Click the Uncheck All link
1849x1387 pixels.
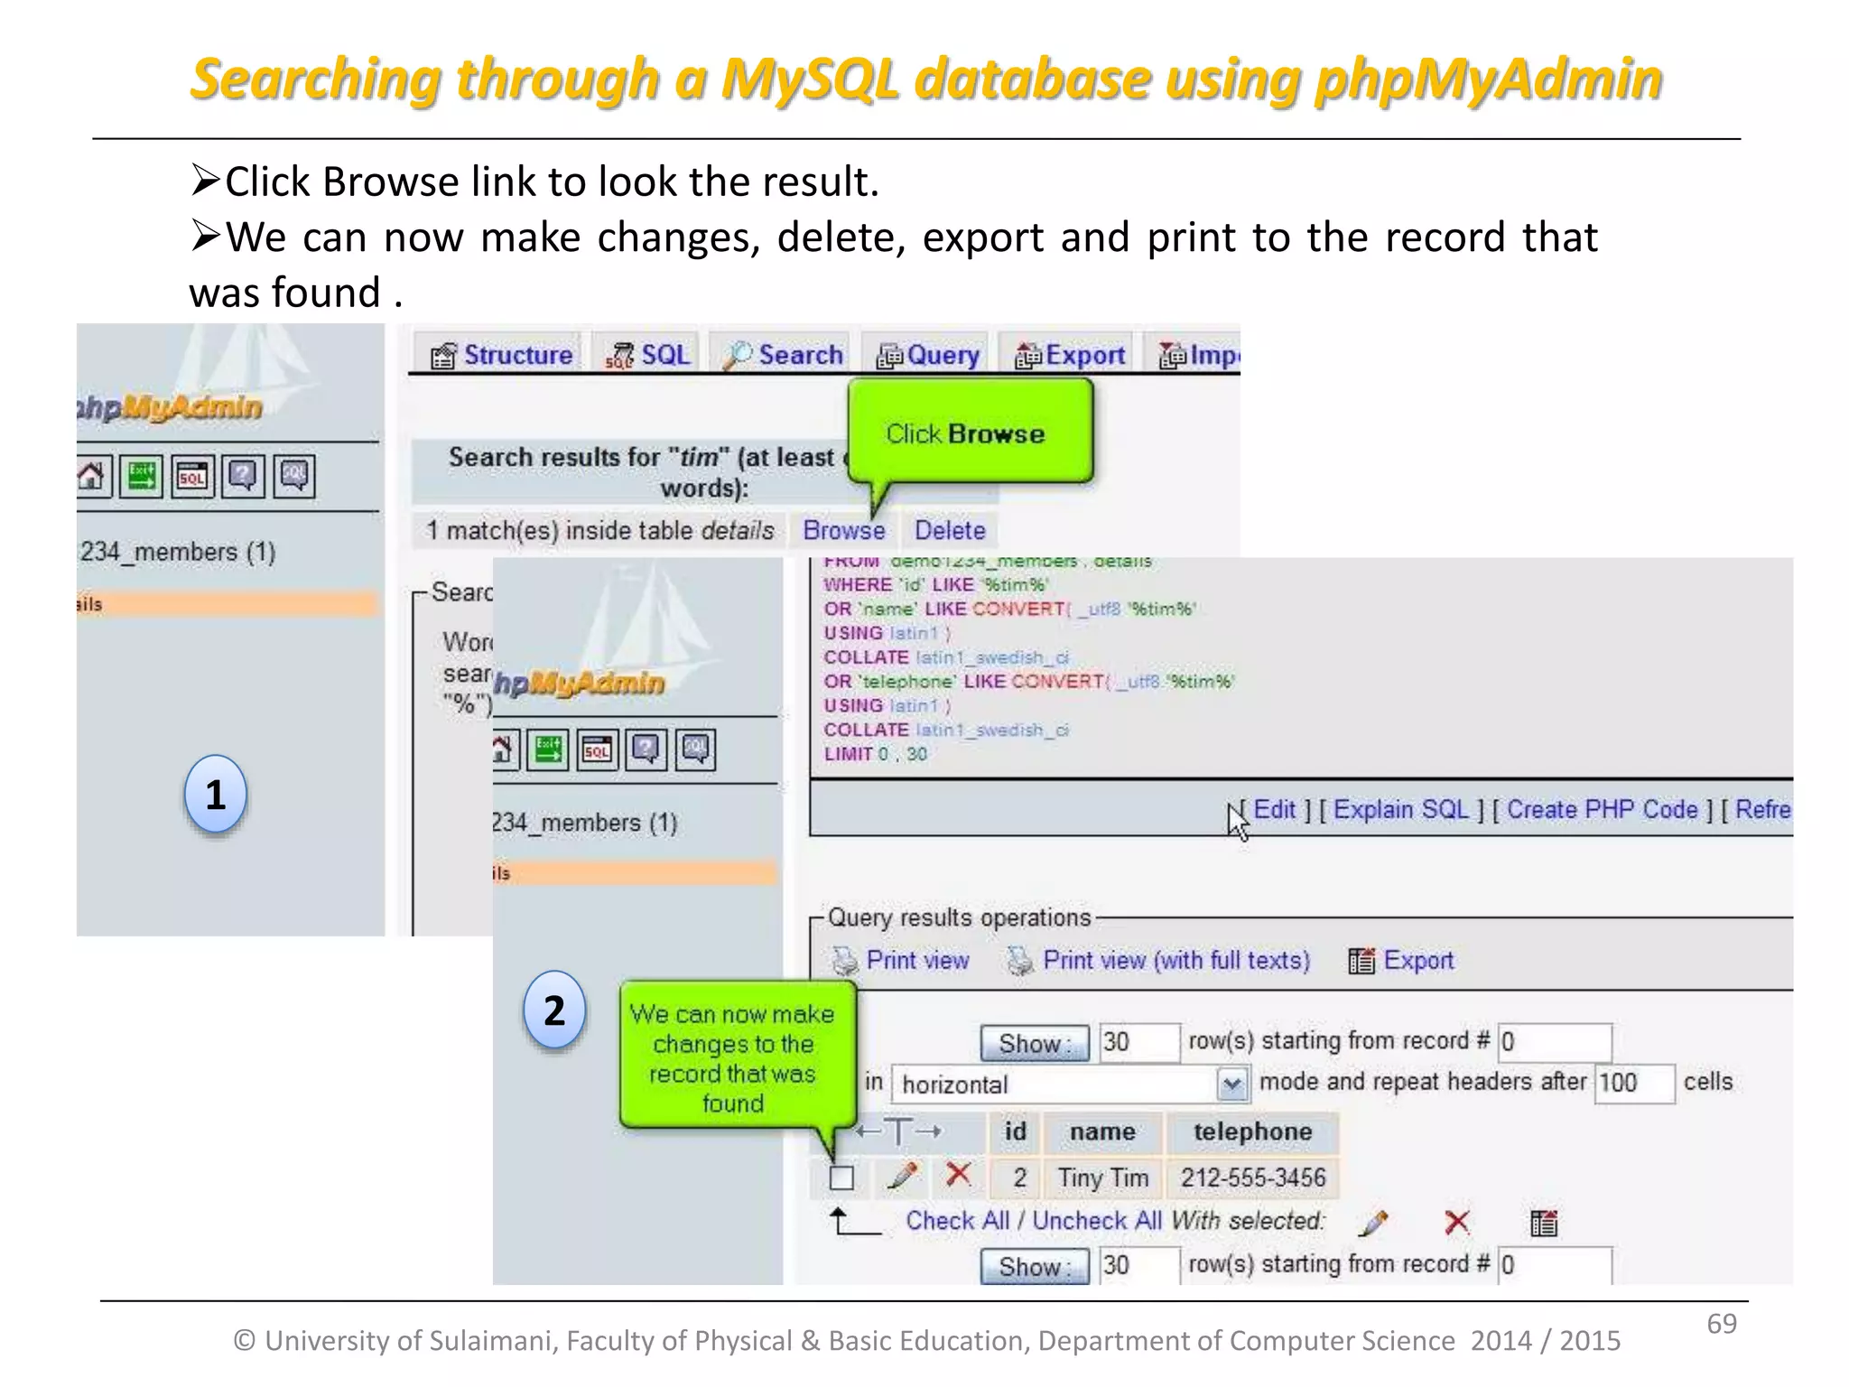coord(1097,1221)
